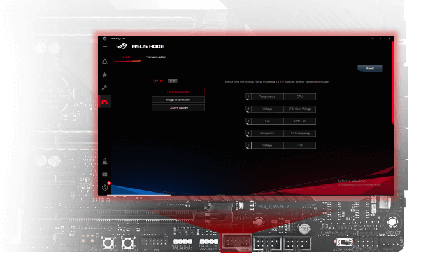Open slot 3 Fan category dropdown
Image resolution: width=435 pixels, height=274 pixels.
point(267,121)
